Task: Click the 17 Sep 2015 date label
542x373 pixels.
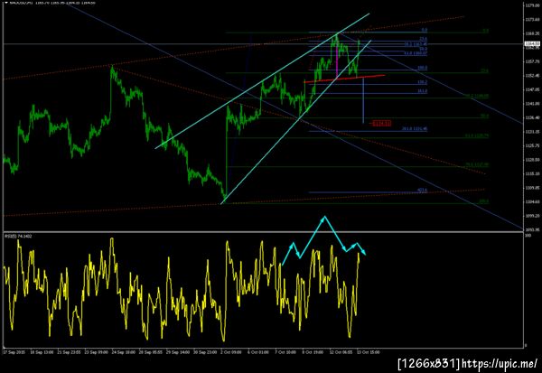Action: 14,352
